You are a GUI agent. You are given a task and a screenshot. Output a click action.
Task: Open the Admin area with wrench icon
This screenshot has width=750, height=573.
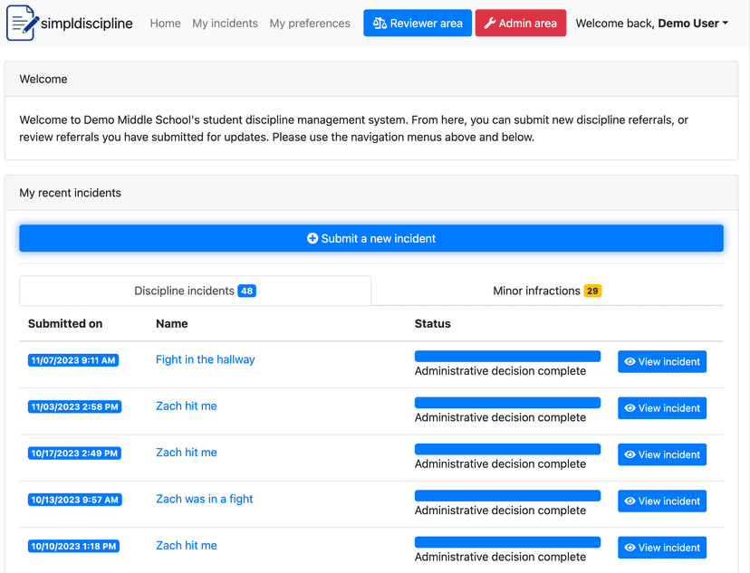point(490,24)
